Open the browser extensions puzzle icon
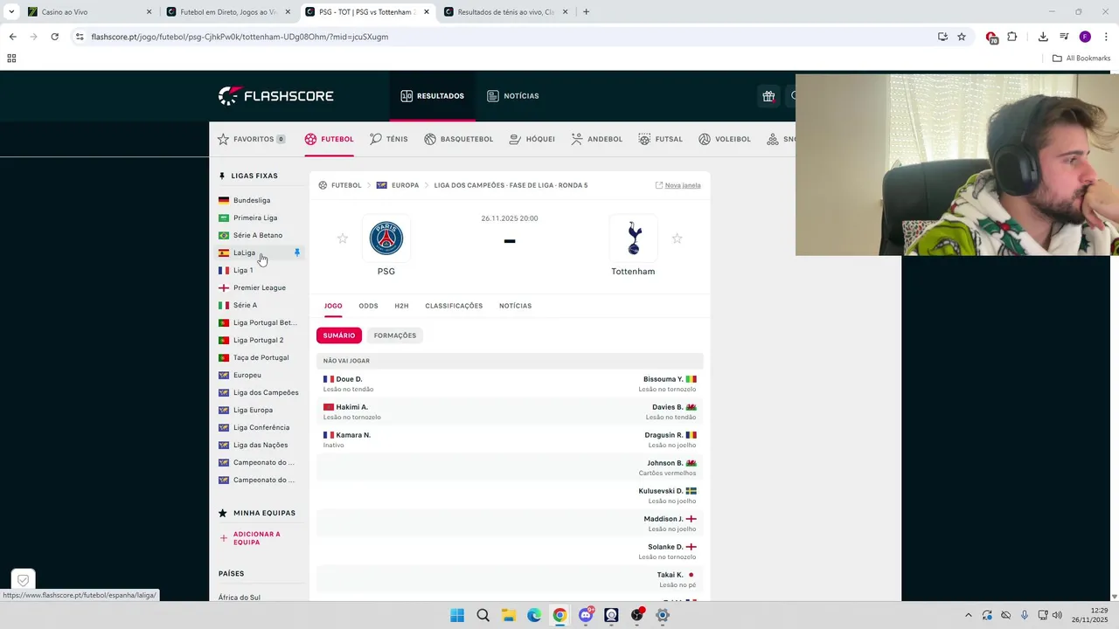Screen dimensions: 1119x629 [x=1012, y=37]
